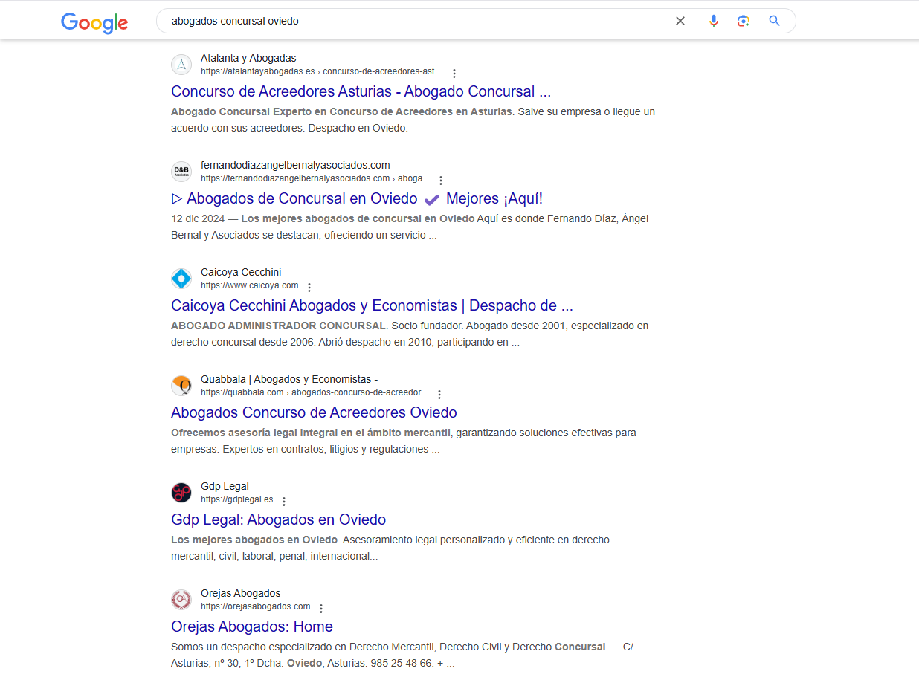919x680 pixels.
Task: Click the Gdp Legal favicon
Action: 181,493
